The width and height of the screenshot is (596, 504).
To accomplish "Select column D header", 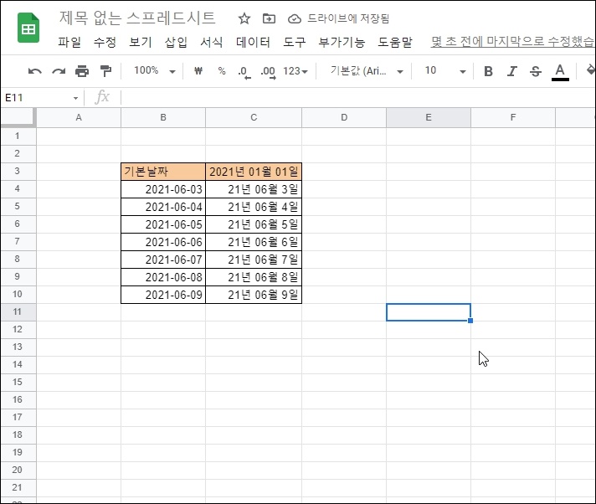I will click(344, 117).
